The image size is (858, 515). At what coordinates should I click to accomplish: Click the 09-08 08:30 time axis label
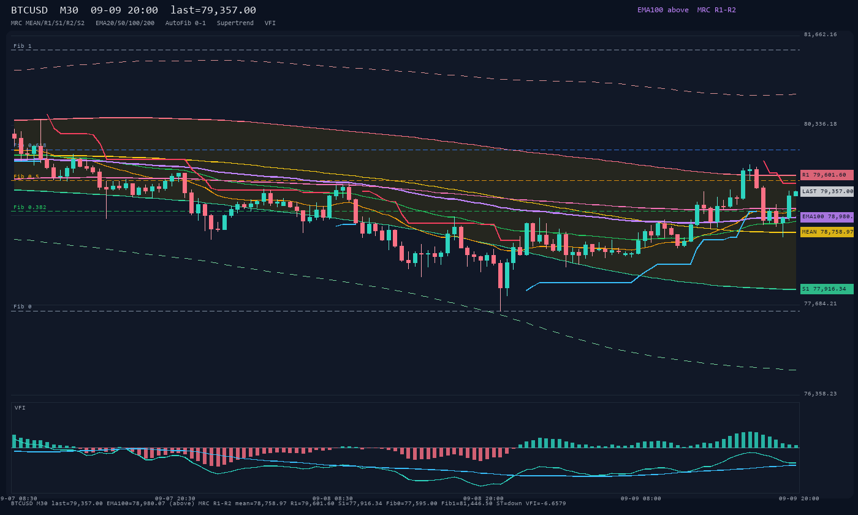click(x=333, y=498)
